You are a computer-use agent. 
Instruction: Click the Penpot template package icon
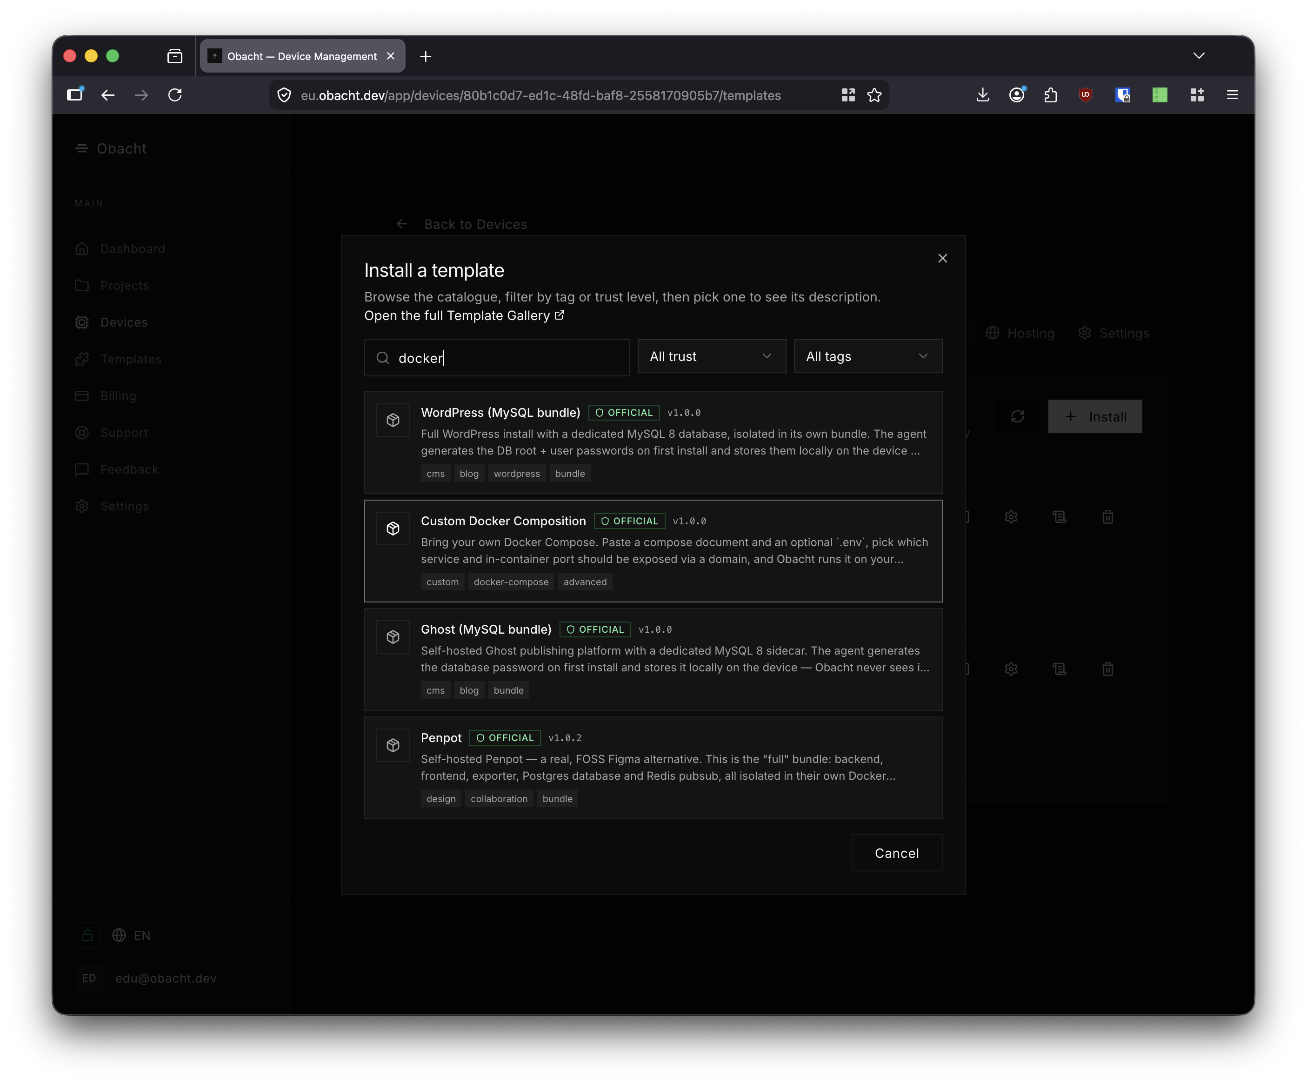[x=393, y=745]
